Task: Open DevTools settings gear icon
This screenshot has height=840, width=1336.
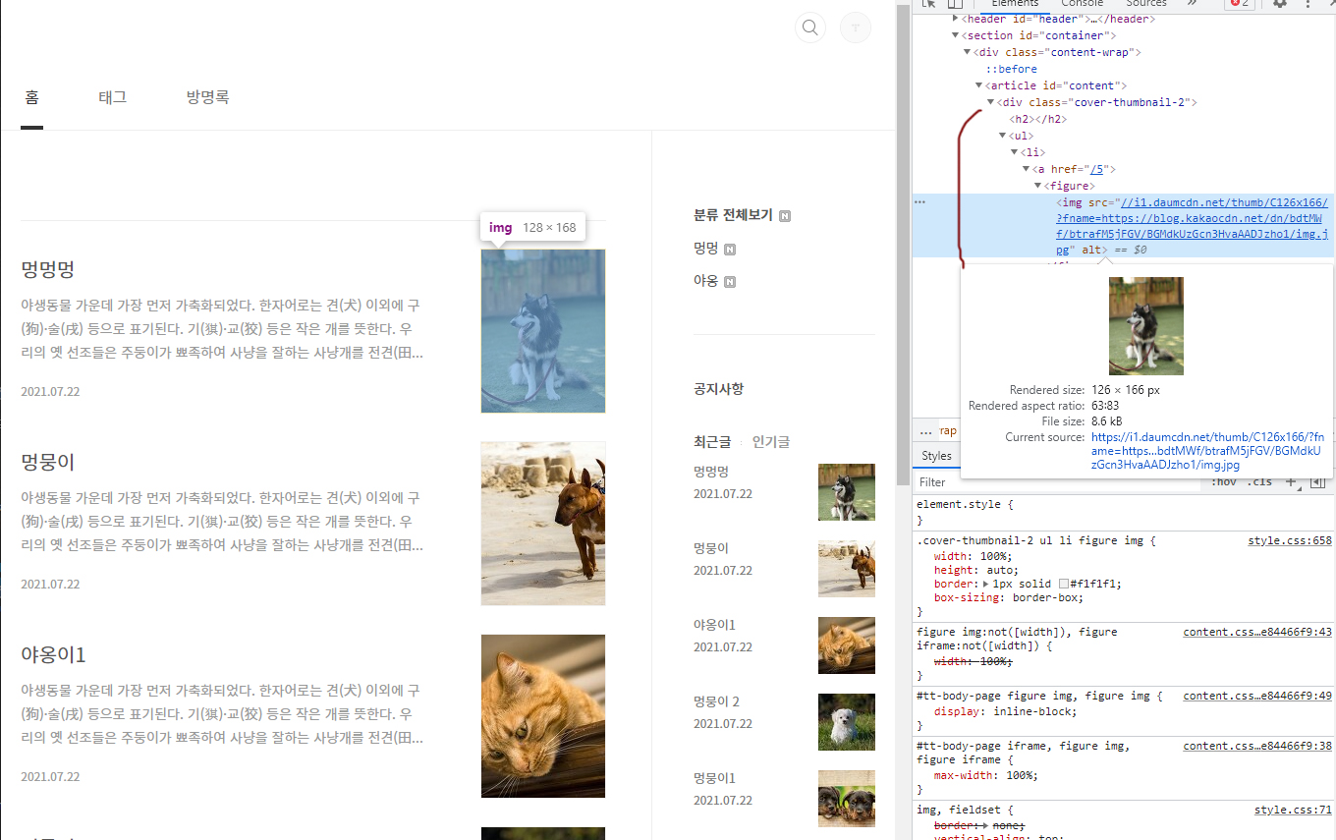Action: [x=1280, y=4]
